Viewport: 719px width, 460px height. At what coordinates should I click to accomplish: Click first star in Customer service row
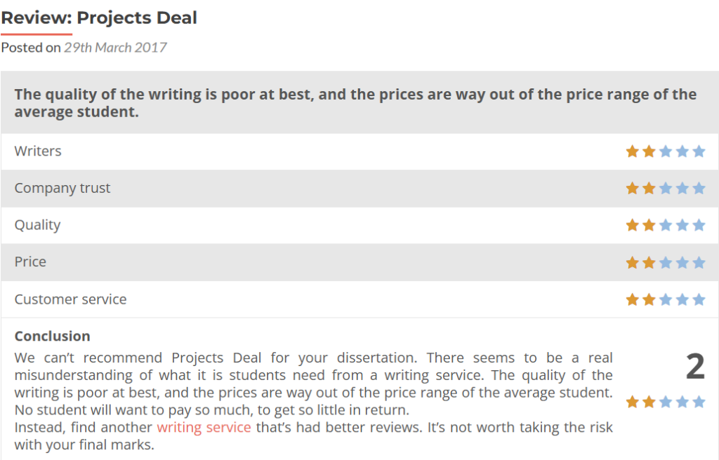[x=633, y=299]
